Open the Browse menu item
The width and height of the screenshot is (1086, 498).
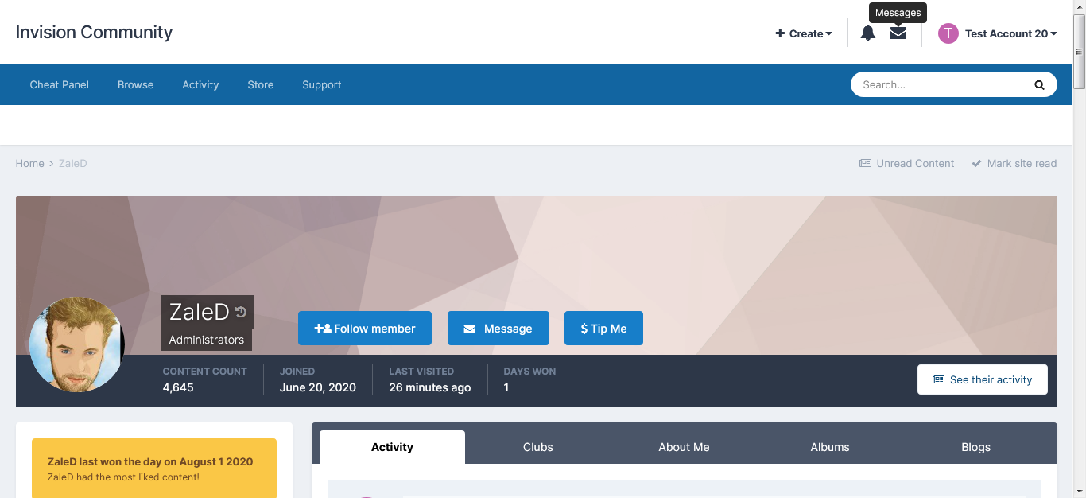click(136, 84)
